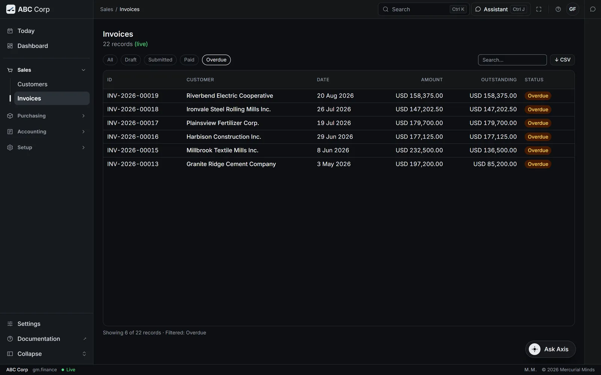601x375 pixels.
Task: Click the Sales cart icon
Action: click(10, 70)
